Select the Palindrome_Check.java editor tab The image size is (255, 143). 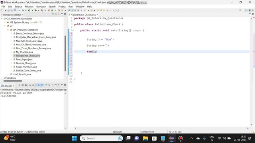click(x=83, y=15)
